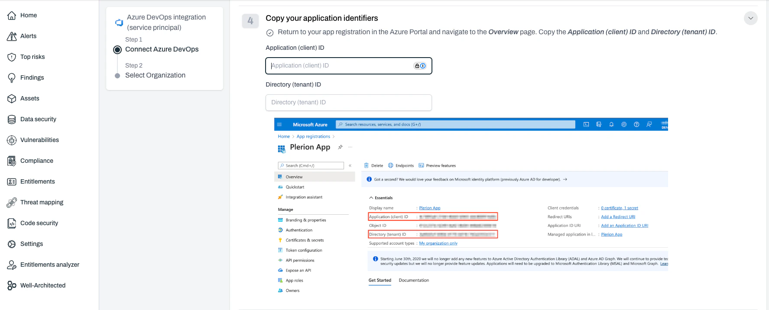Click the collapse arrows beside the Azure search box
This screenshot has height=310, width=769.
coord(350,165)
